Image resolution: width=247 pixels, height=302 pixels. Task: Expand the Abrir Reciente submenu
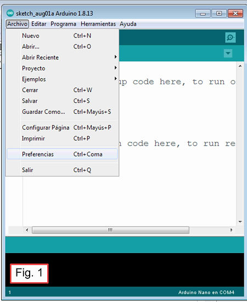[62, 57]
